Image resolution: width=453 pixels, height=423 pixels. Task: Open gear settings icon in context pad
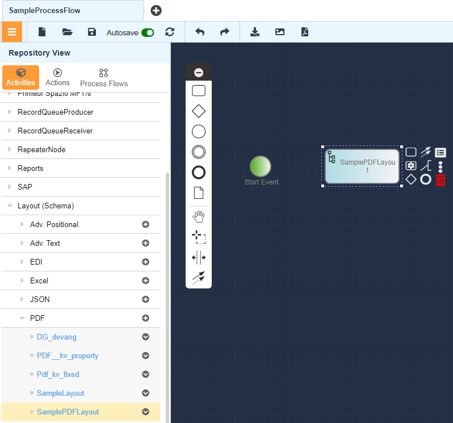click(411, 166)
